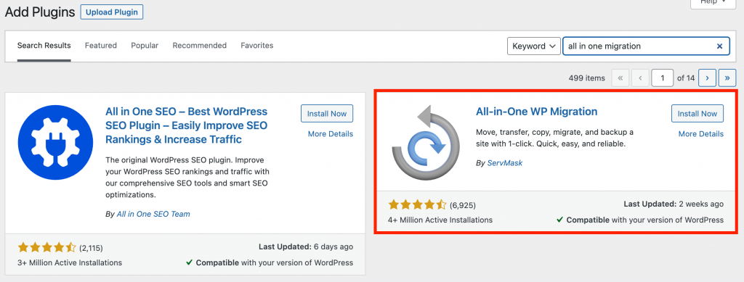Switch to the Featured tab
Image resolution: width=744 pixels, height=282 pixels.
[x=100, y=46]
